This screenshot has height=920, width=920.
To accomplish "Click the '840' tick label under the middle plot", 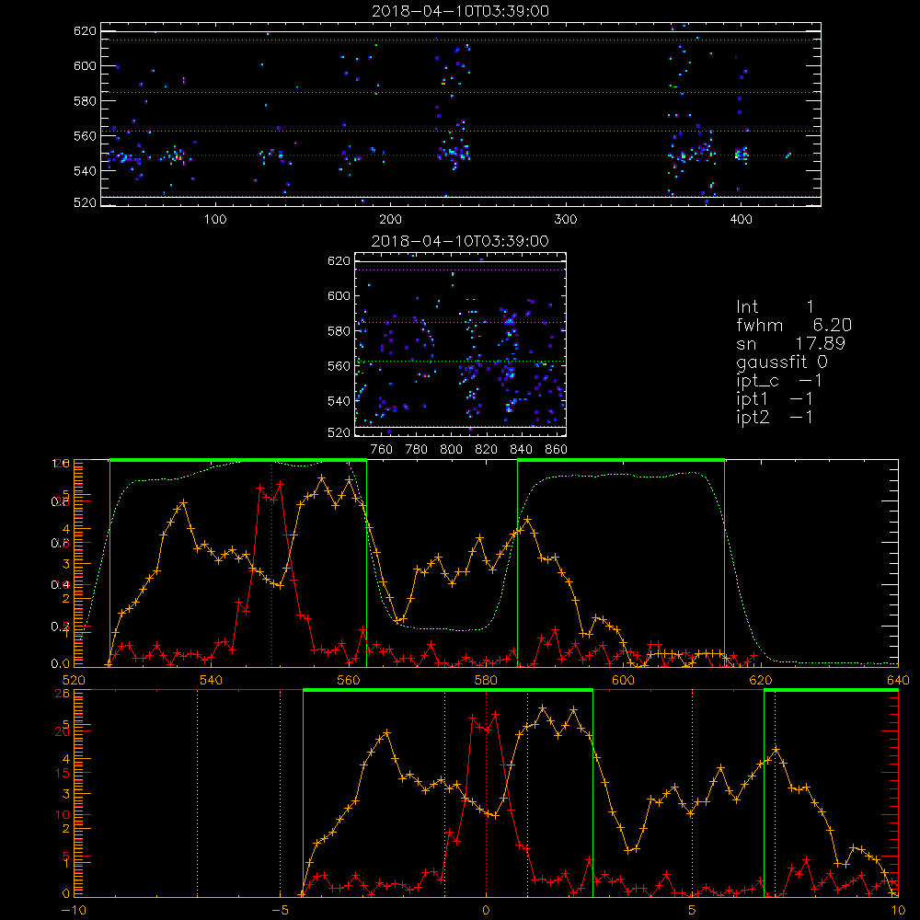I will point(521,450).
